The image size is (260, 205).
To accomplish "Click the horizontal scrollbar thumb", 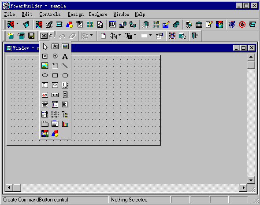I will (x=17, y=187).
